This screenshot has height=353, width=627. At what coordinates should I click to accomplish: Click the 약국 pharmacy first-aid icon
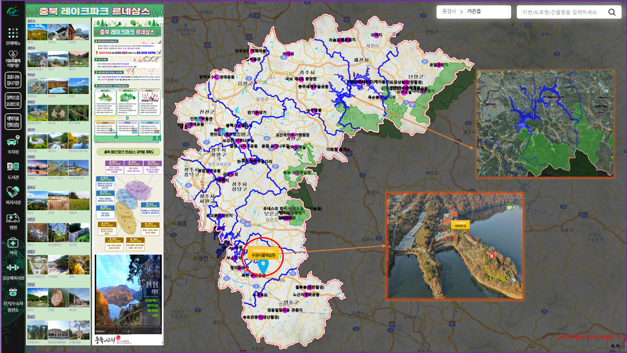(x=13, y=243)
